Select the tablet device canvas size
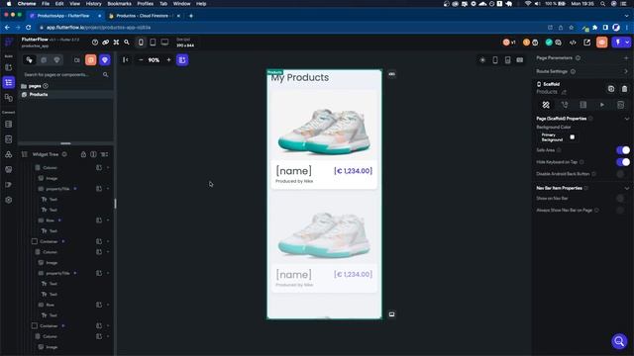 pyautogui.click(x=153, y=43)
